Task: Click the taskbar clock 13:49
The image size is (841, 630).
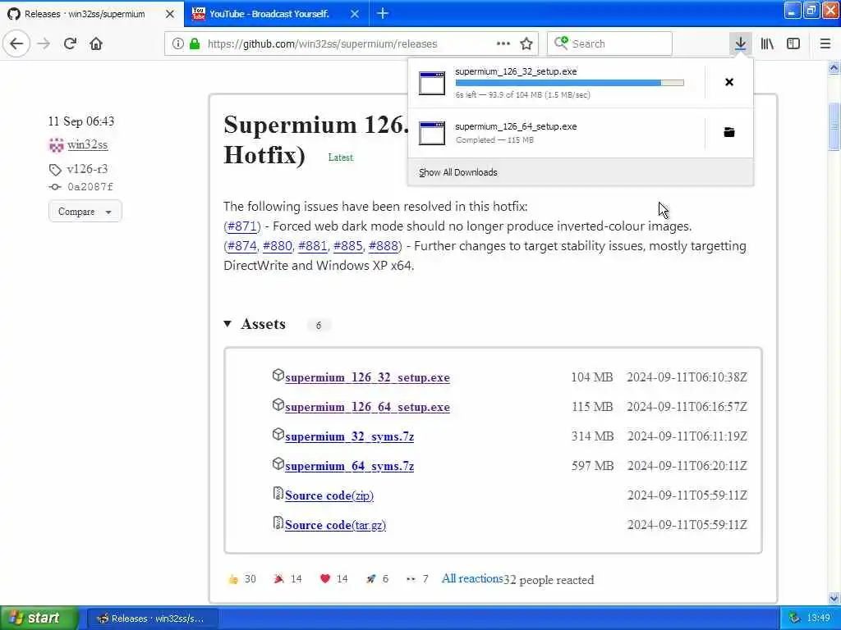Action: tap(819, 619)
